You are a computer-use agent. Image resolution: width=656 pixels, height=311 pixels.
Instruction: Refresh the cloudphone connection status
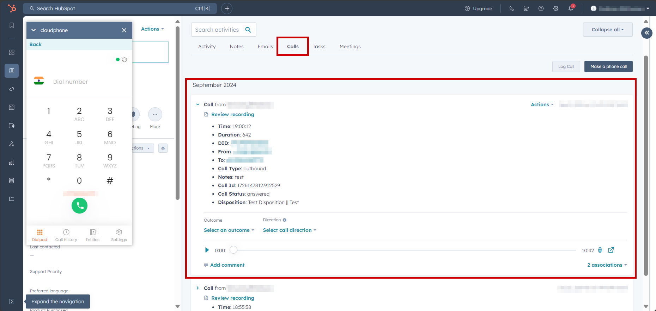pos(124,60)
